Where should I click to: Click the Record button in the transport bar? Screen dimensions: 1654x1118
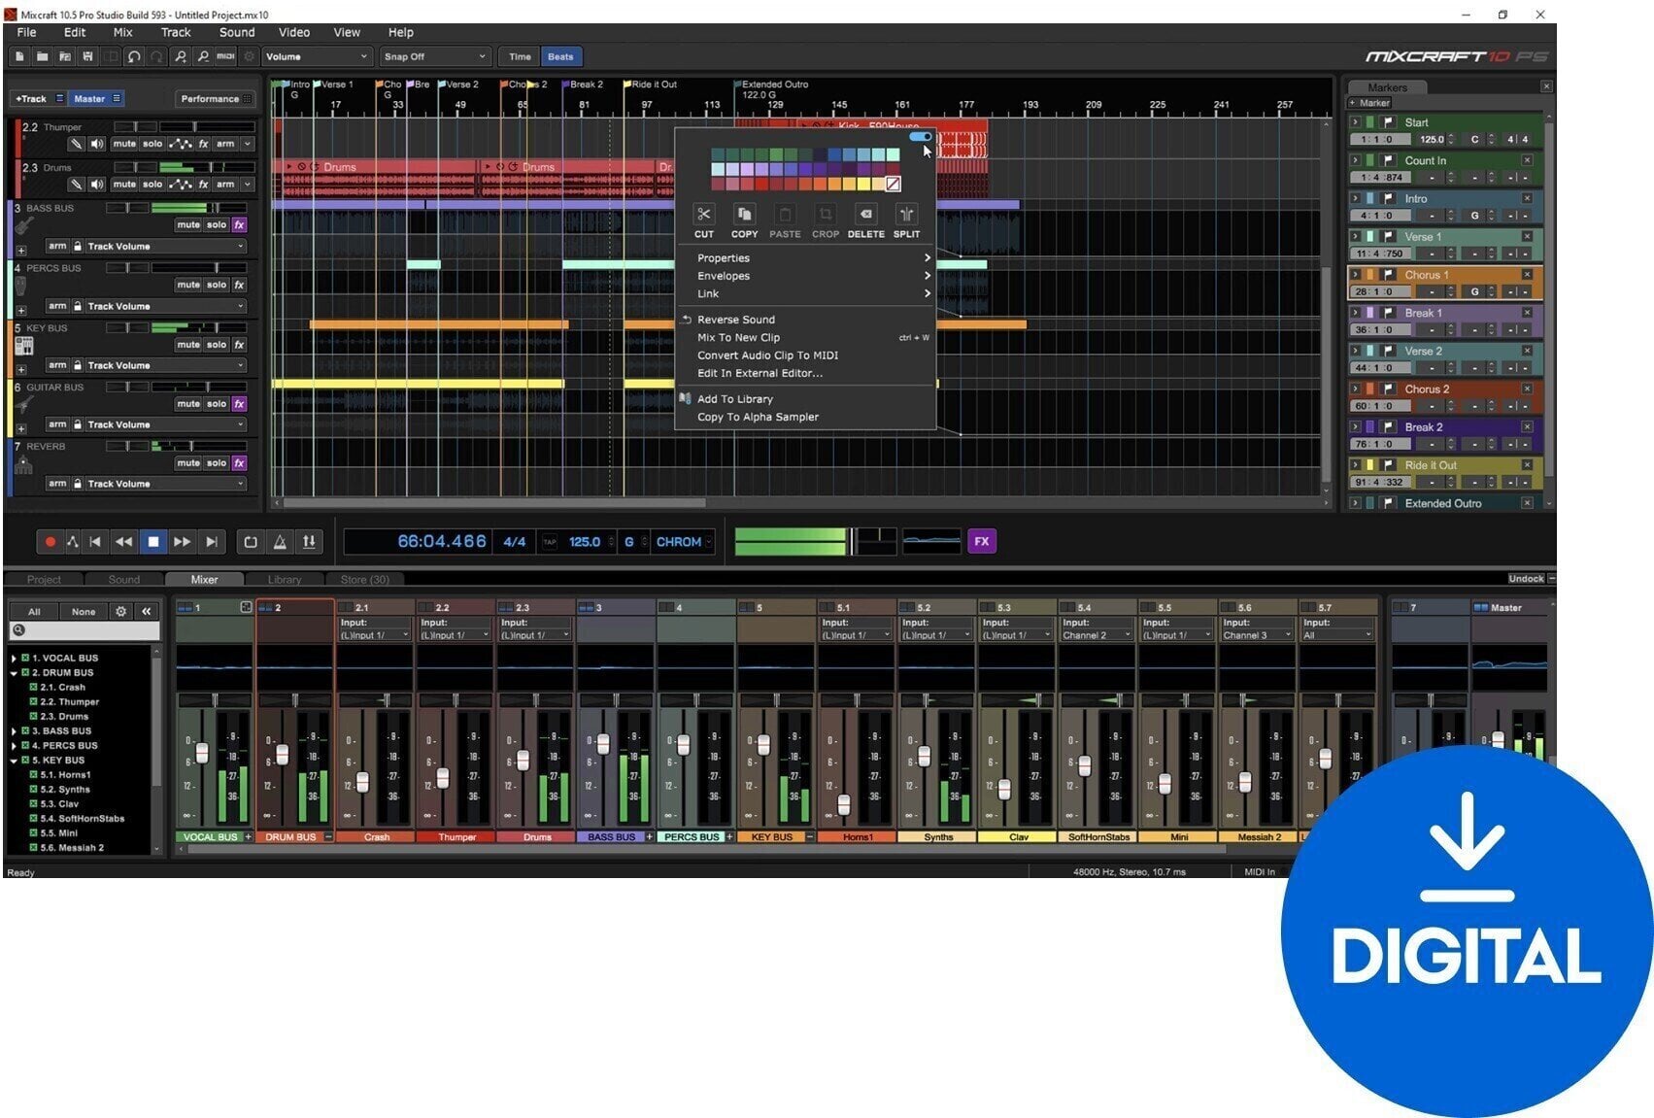click(x=51, y=541)
